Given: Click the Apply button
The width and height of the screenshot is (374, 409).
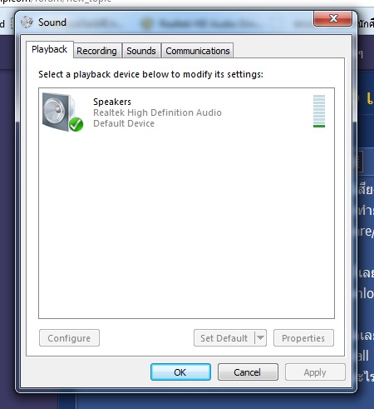Looking at the screenshot, I should (x=315, y=372).
